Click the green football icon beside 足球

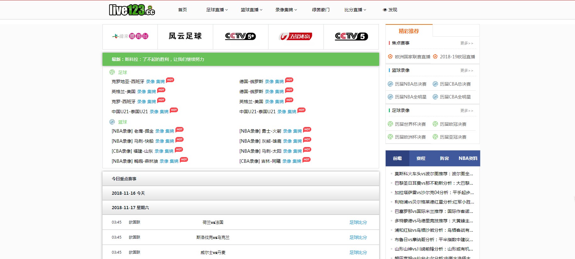(112, 72)
